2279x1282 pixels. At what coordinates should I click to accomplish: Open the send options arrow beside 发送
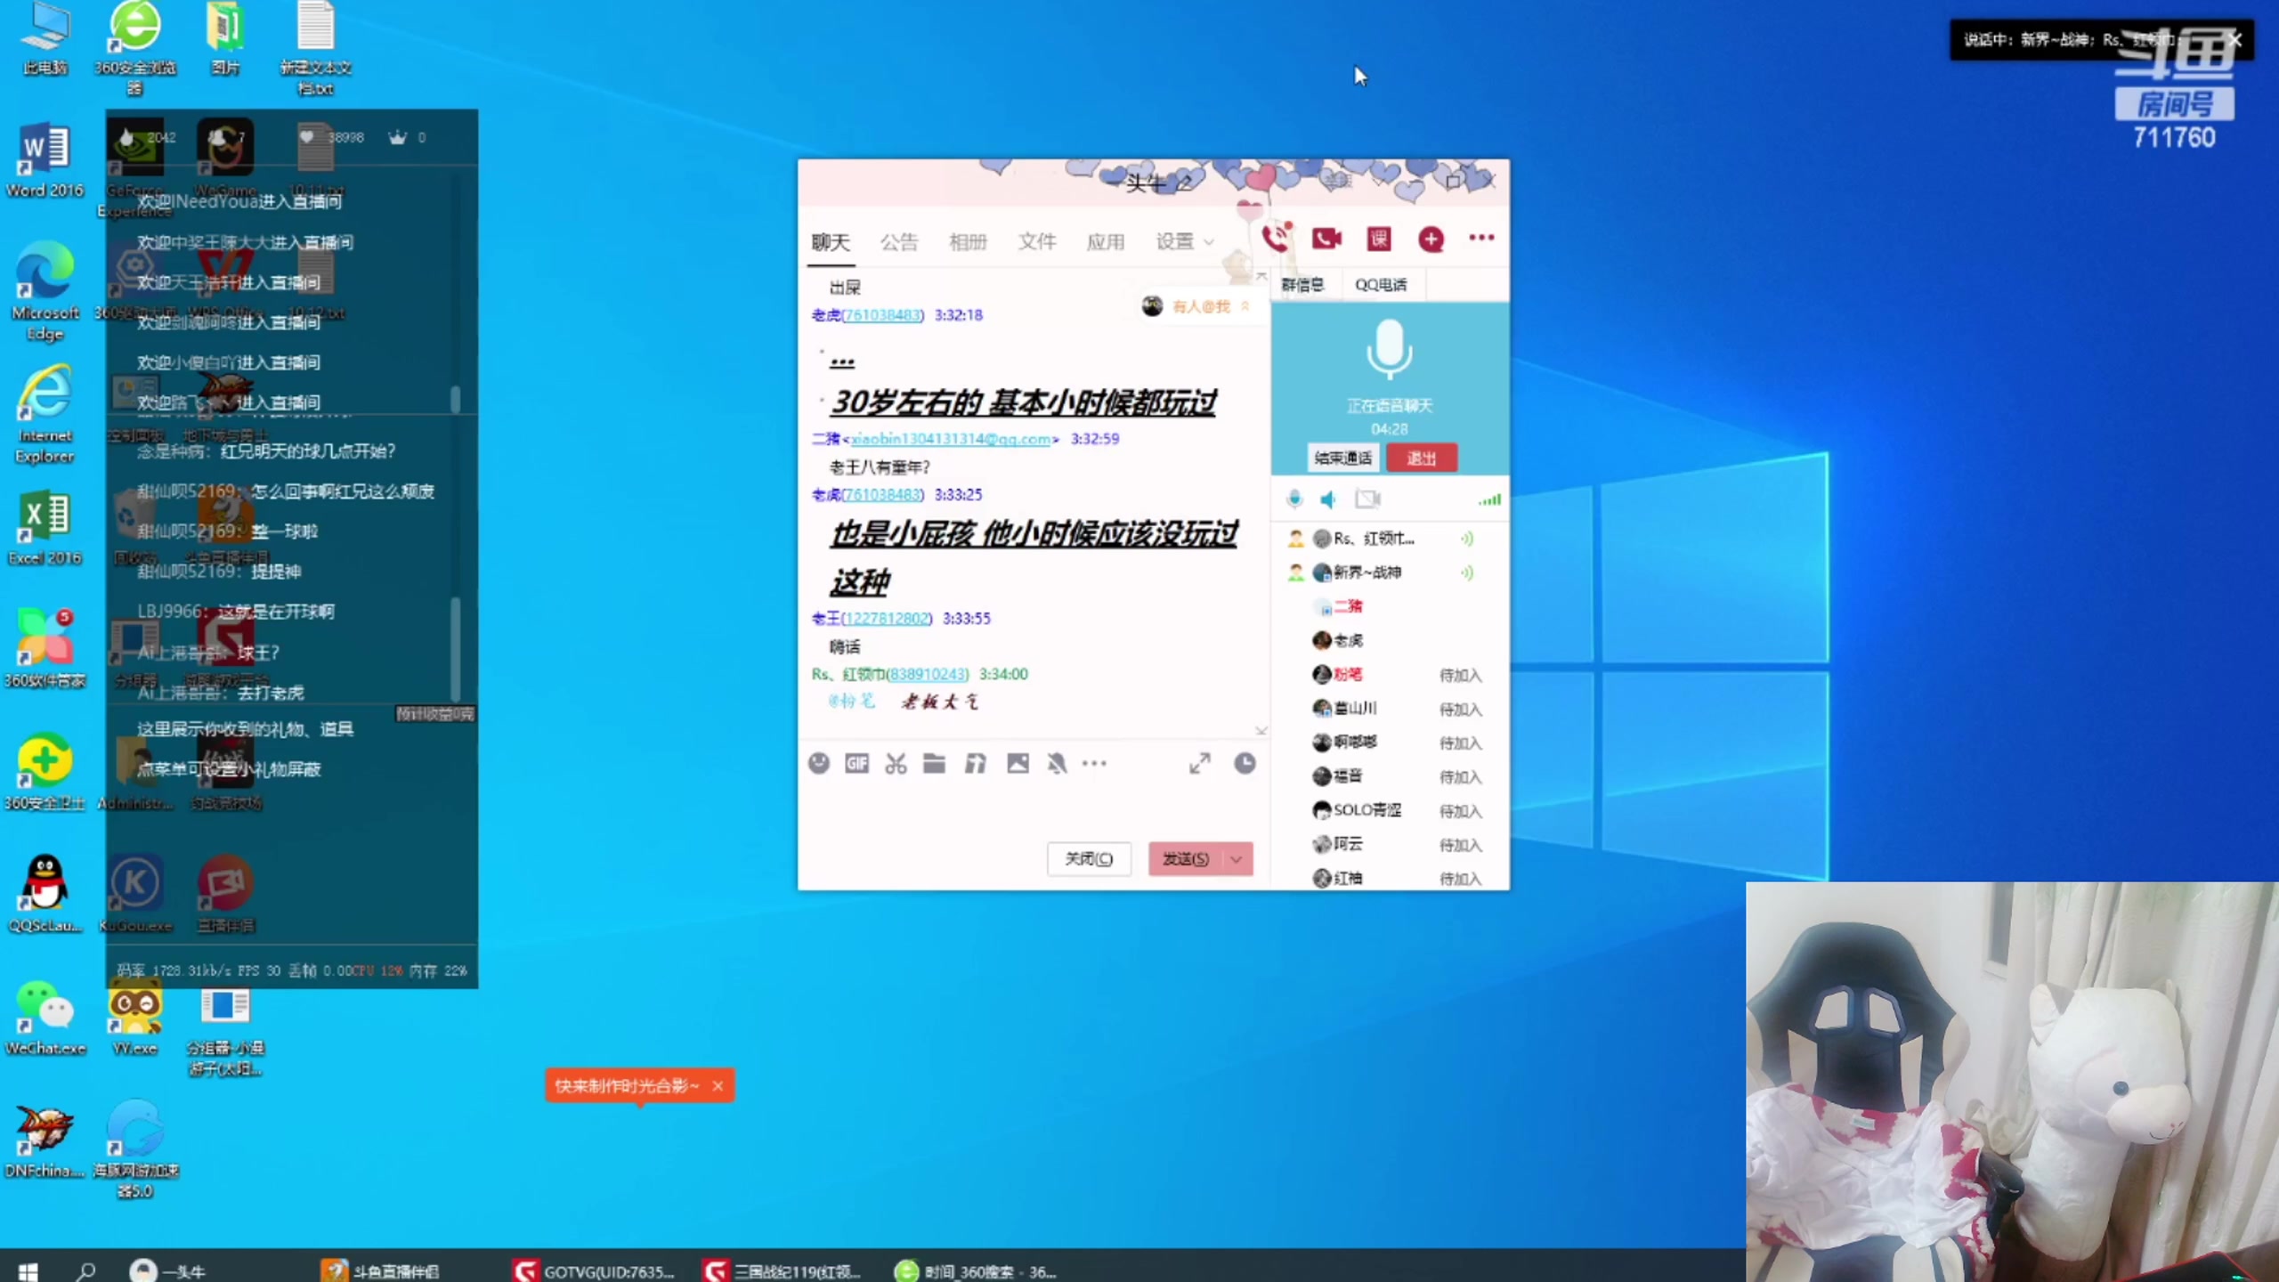pyautogui.click(x=1237, y=858)
